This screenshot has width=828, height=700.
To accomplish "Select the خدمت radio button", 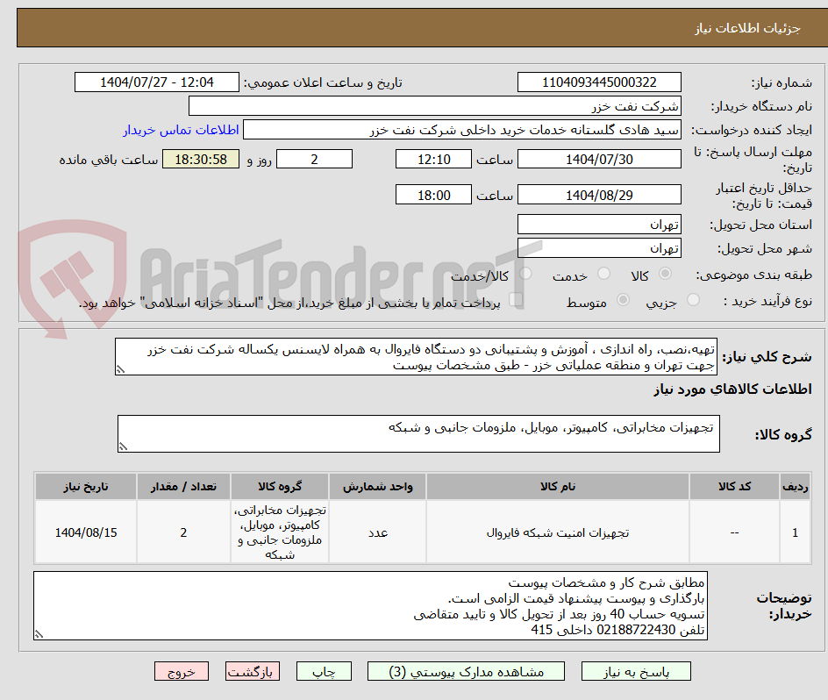I will (x=603, y=275).
